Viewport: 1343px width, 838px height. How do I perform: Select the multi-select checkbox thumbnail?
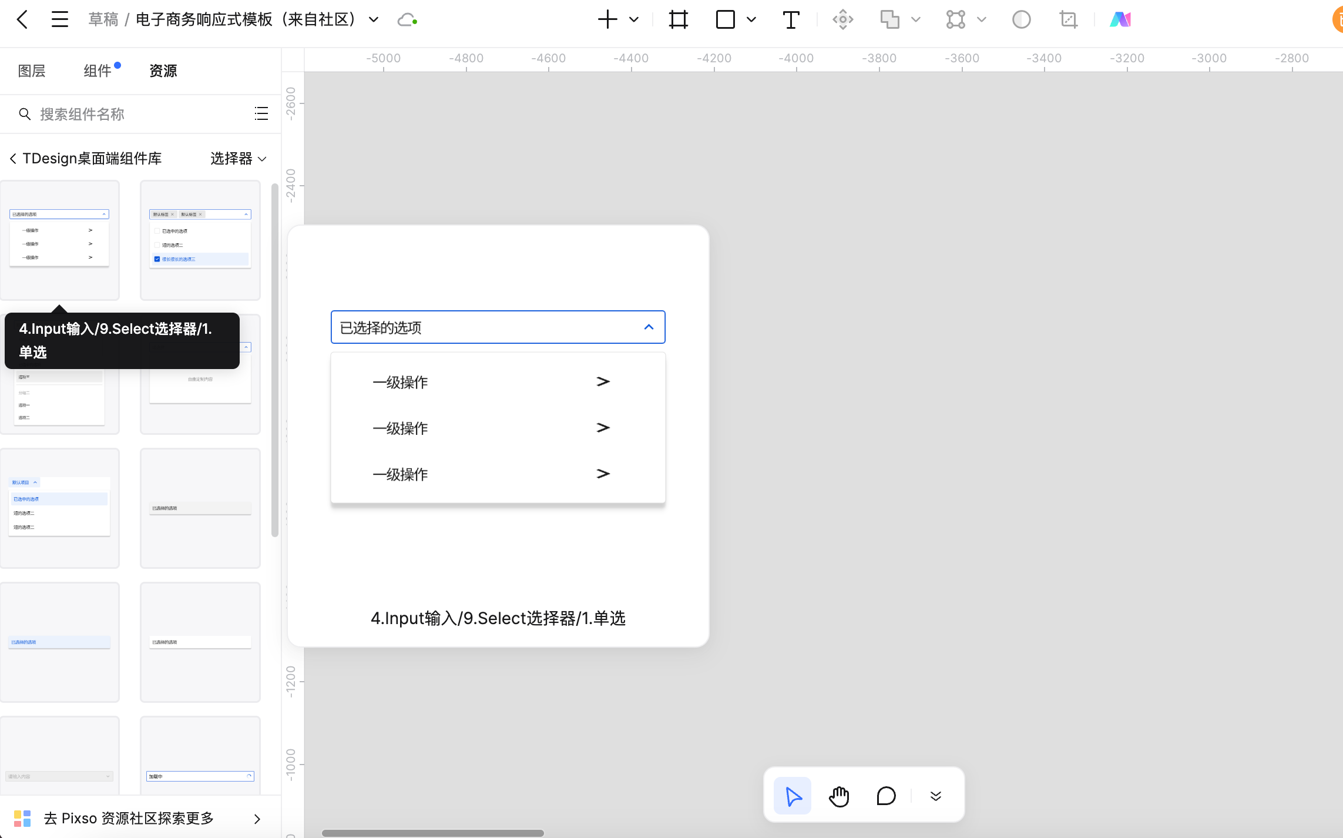pyautogui.click(x=200, y=240)
